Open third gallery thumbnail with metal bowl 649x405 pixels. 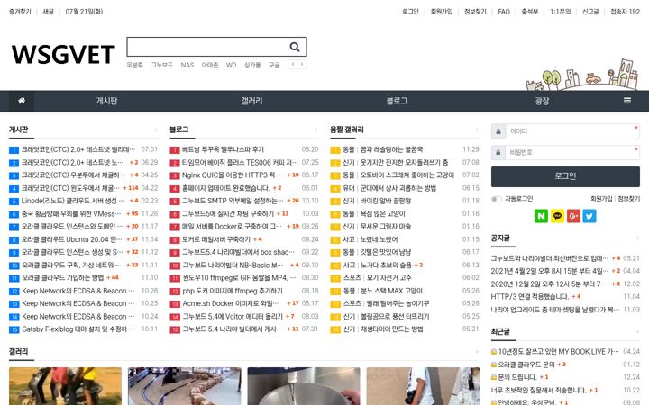pyautogui.click(x=304, y=386)
